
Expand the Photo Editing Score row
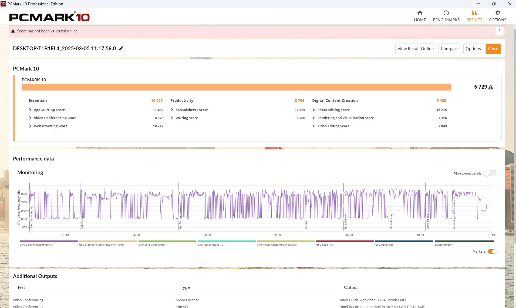pyautogui.click(x=314, y=110)
